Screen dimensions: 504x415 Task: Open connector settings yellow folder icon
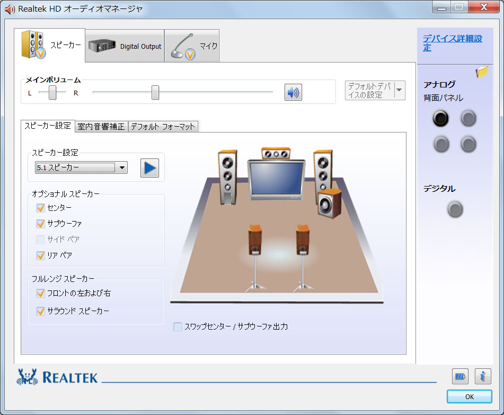point(482,72)
